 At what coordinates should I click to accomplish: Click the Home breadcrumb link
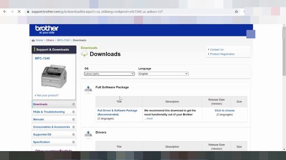(x=39, y=40)
